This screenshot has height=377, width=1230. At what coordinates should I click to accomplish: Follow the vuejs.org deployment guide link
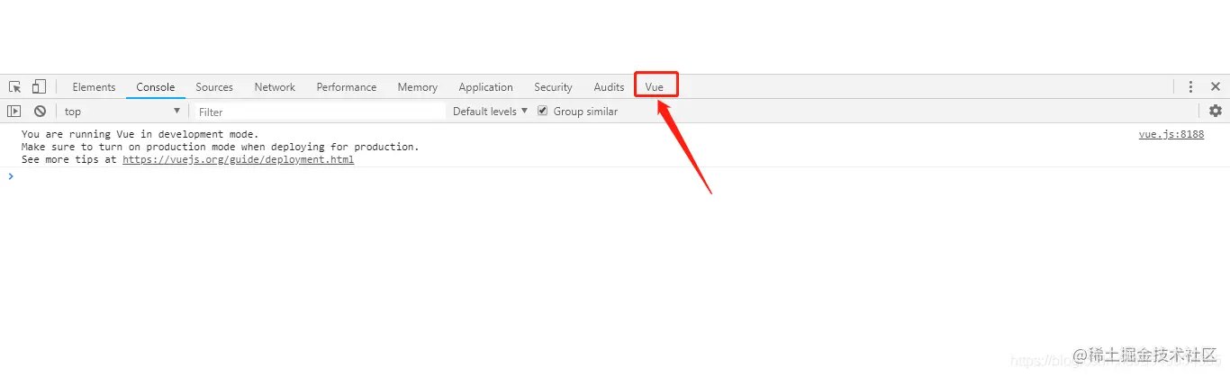238,159
